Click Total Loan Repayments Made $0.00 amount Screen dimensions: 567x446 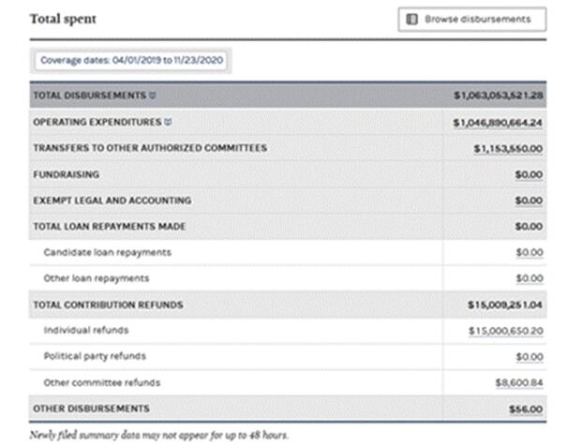coord(529,227)
